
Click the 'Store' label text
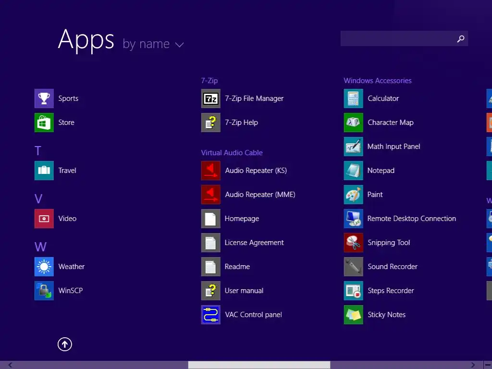[66, 123]
